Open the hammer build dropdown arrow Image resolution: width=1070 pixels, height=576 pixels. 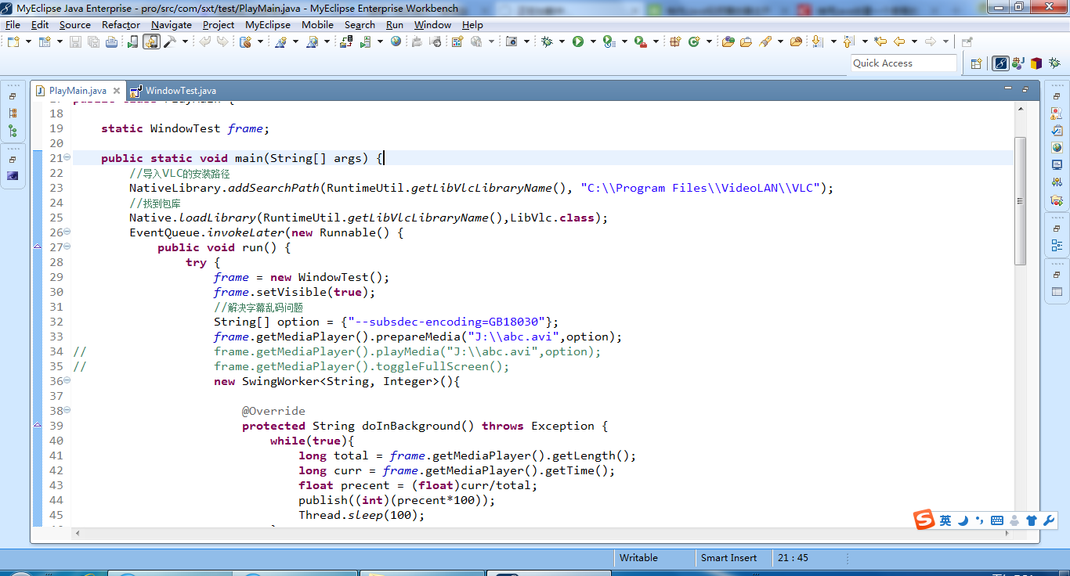click(185, 41)
